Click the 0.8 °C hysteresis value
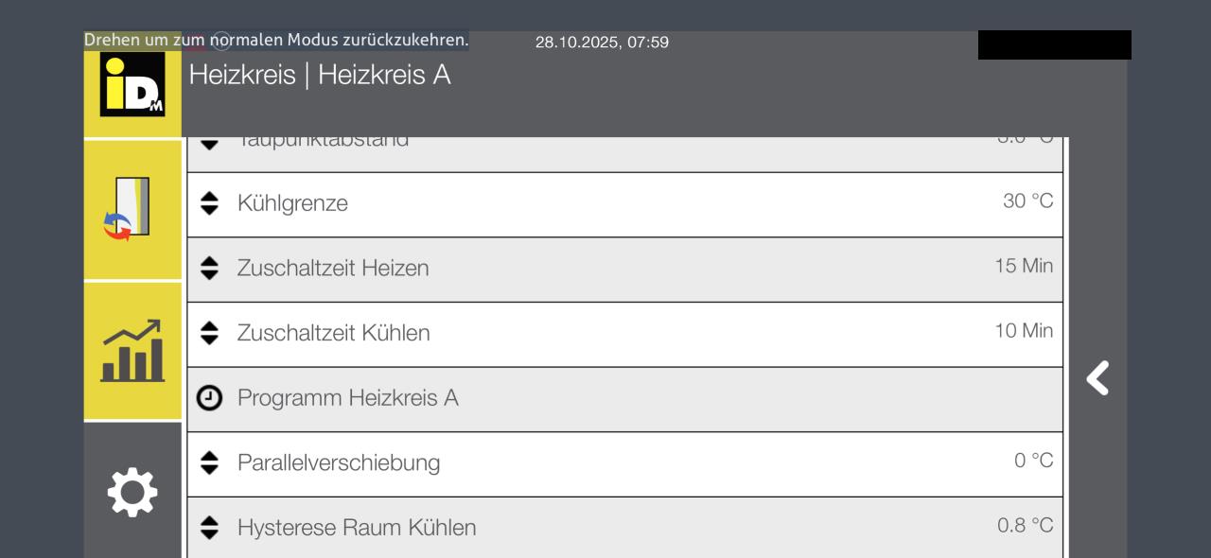1211x558 pixels. click(x=1025, y=526)
